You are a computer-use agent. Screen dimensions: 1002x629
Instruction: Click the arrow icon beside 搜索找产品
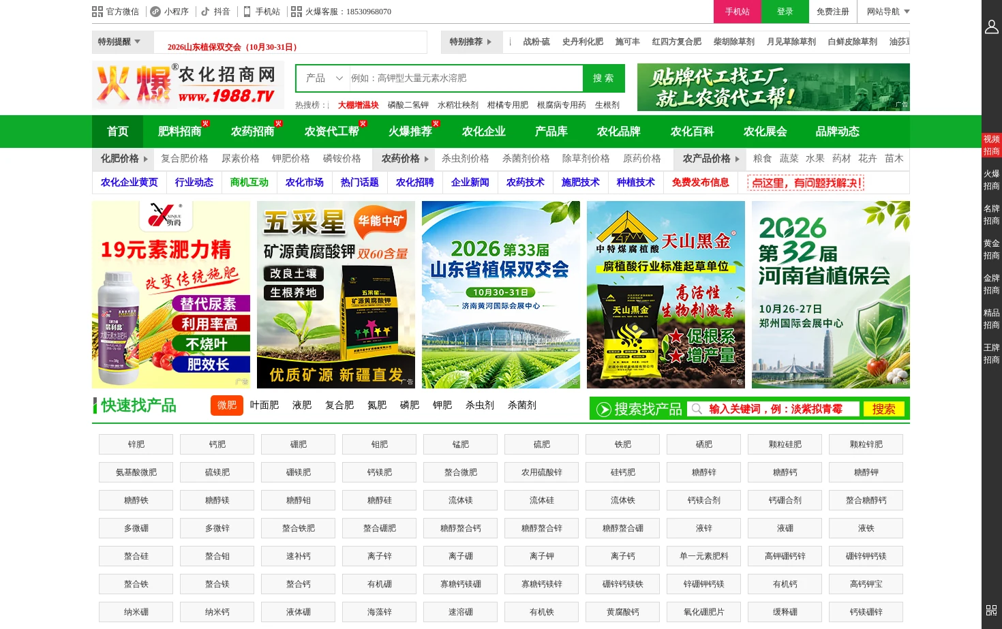point(603,409)
